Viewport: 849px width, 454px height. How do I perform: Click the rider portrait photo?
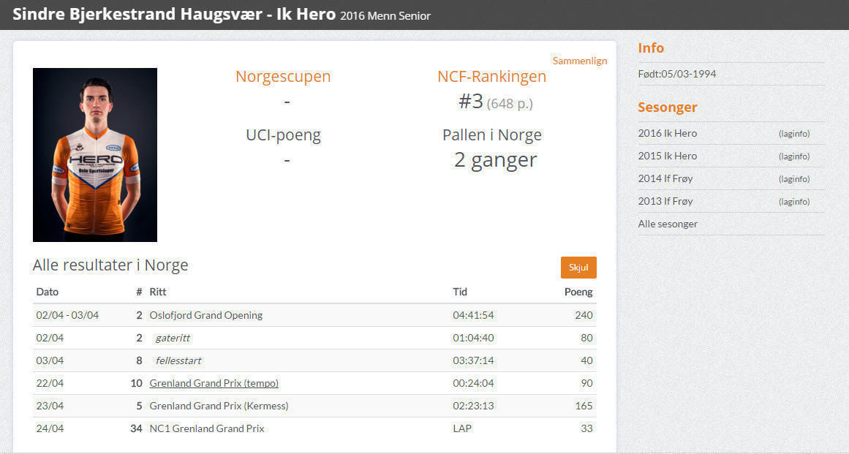95,155
